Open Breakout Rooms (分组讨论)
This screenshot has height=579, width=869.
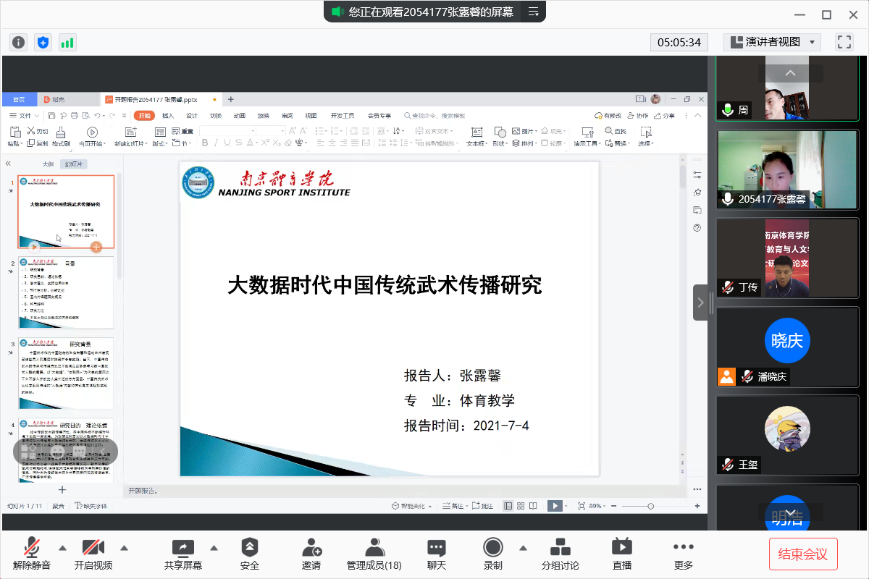click(560, 554)
